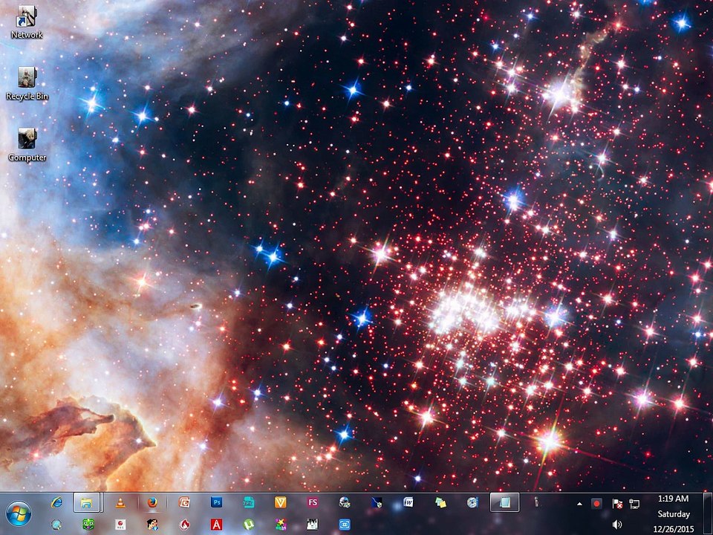Image resolution: width=713 pixels, height=535 pixels.
Task: Select the Network desktop icon
Action: tap(27, 22)
